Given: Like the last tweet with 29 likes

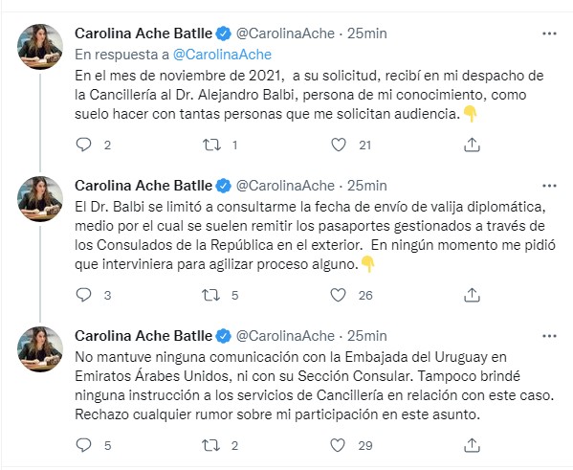Looking at the screenshot, I should [338, 445].
